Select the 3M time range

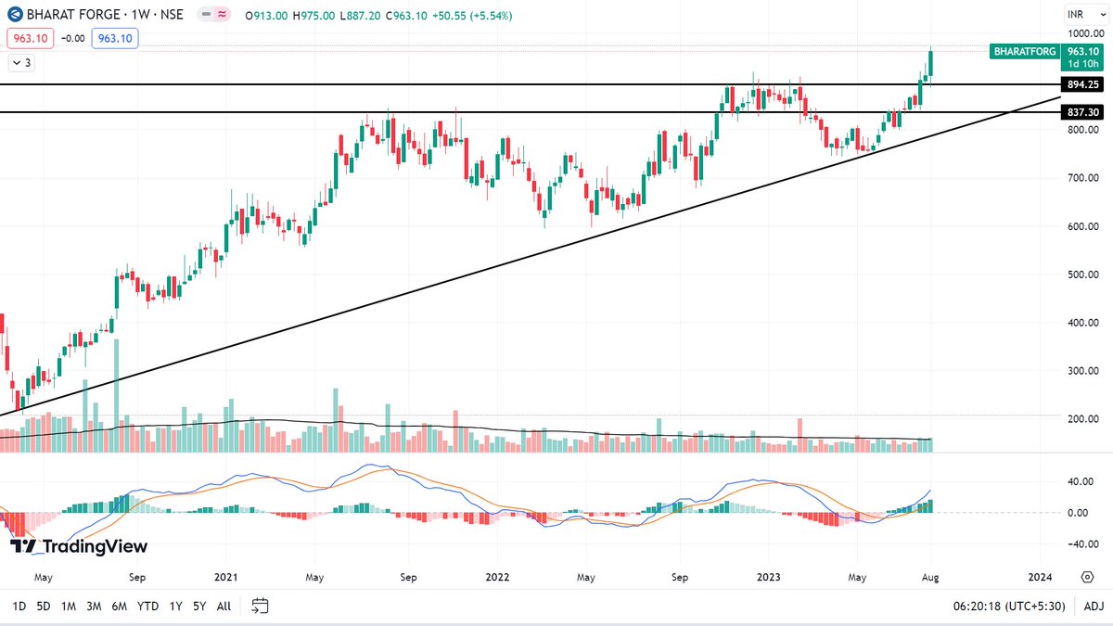click(94, 606)
